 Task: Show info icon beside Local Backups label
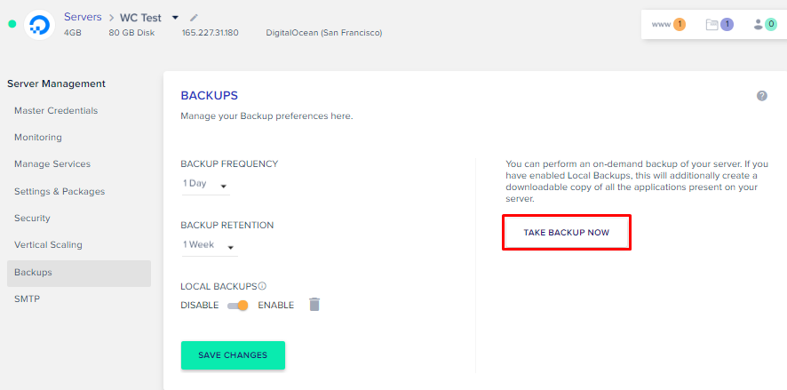[x=262, y=286]
